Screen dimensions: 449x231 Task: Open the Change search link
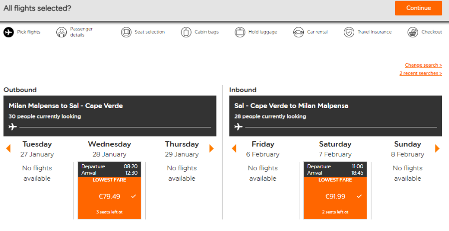(423, 65)
